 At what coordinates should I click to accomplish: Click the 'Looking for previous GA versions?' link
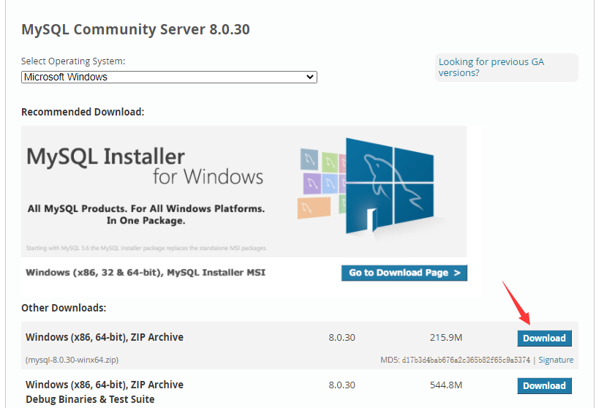pyautogui.click(x=491, y=67)
